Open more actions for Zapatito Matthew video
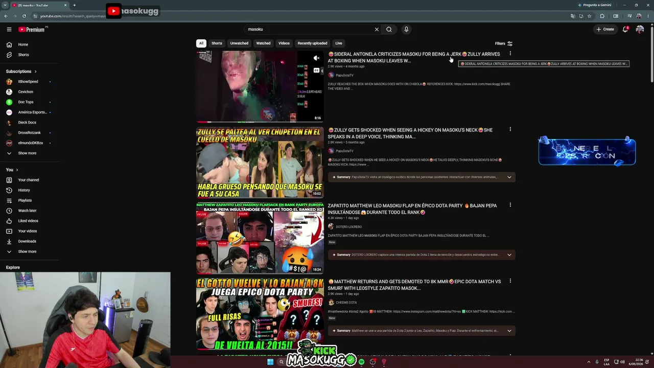This screenshot has width=654, height=368. tap(510, 205)
